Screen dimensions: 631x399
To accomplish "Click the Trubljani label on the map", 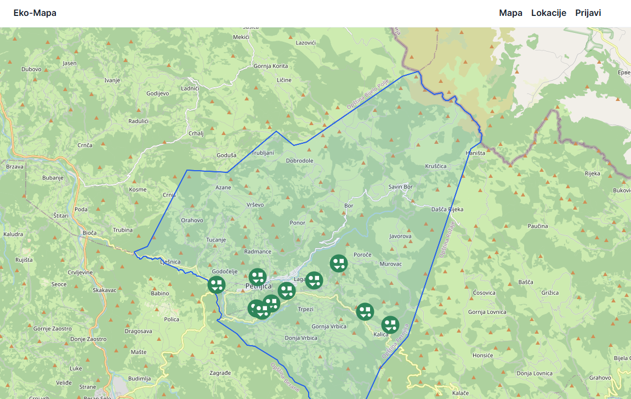I will click(x=262, y=153).
